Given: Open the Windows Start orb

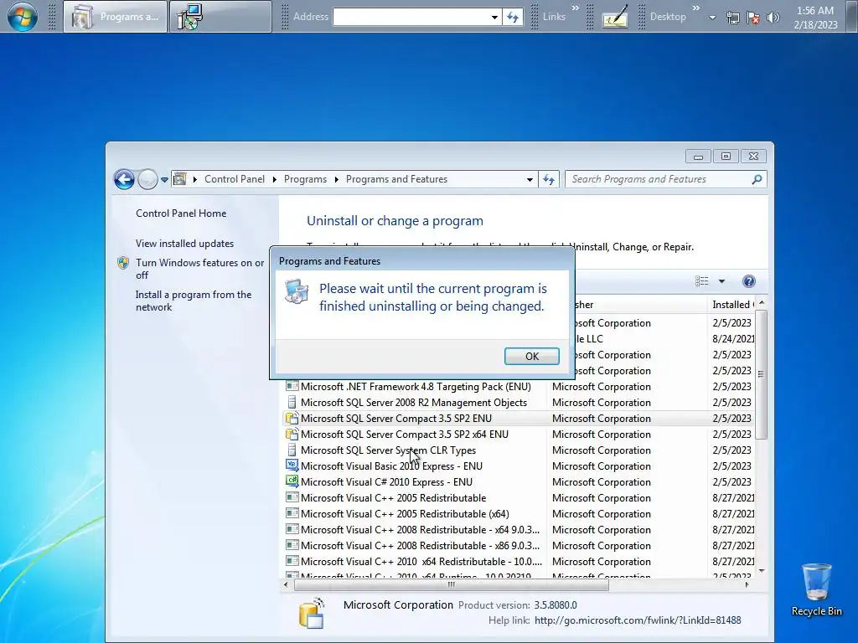Looking at the screenshot, I should 23,17.
